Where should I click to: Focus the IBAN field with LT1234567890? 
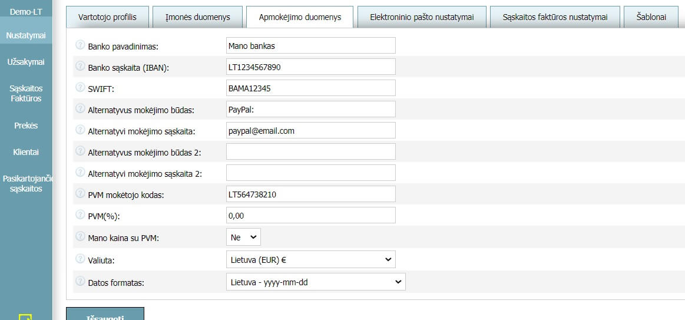point(310,67)
